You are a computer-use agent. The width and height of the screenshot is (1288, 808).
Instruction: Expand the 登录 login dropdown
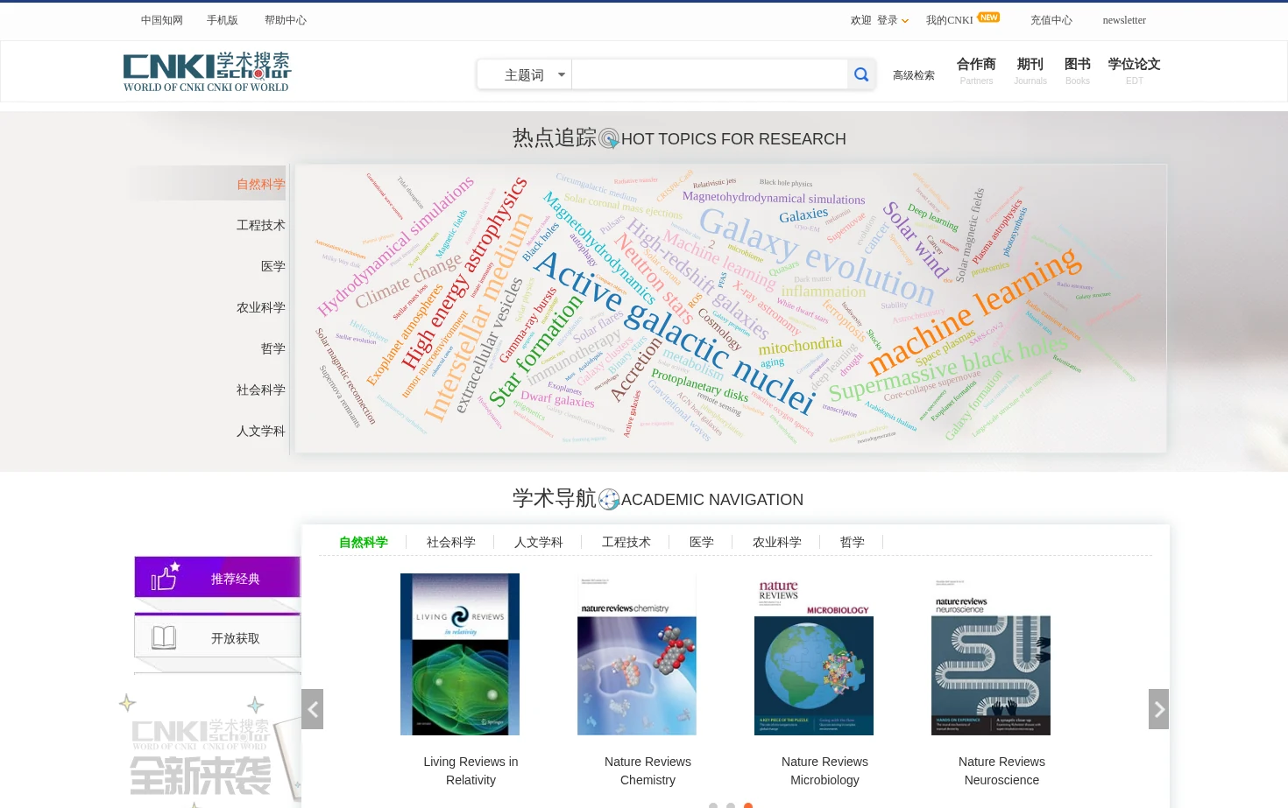click(x=893, y=20)
